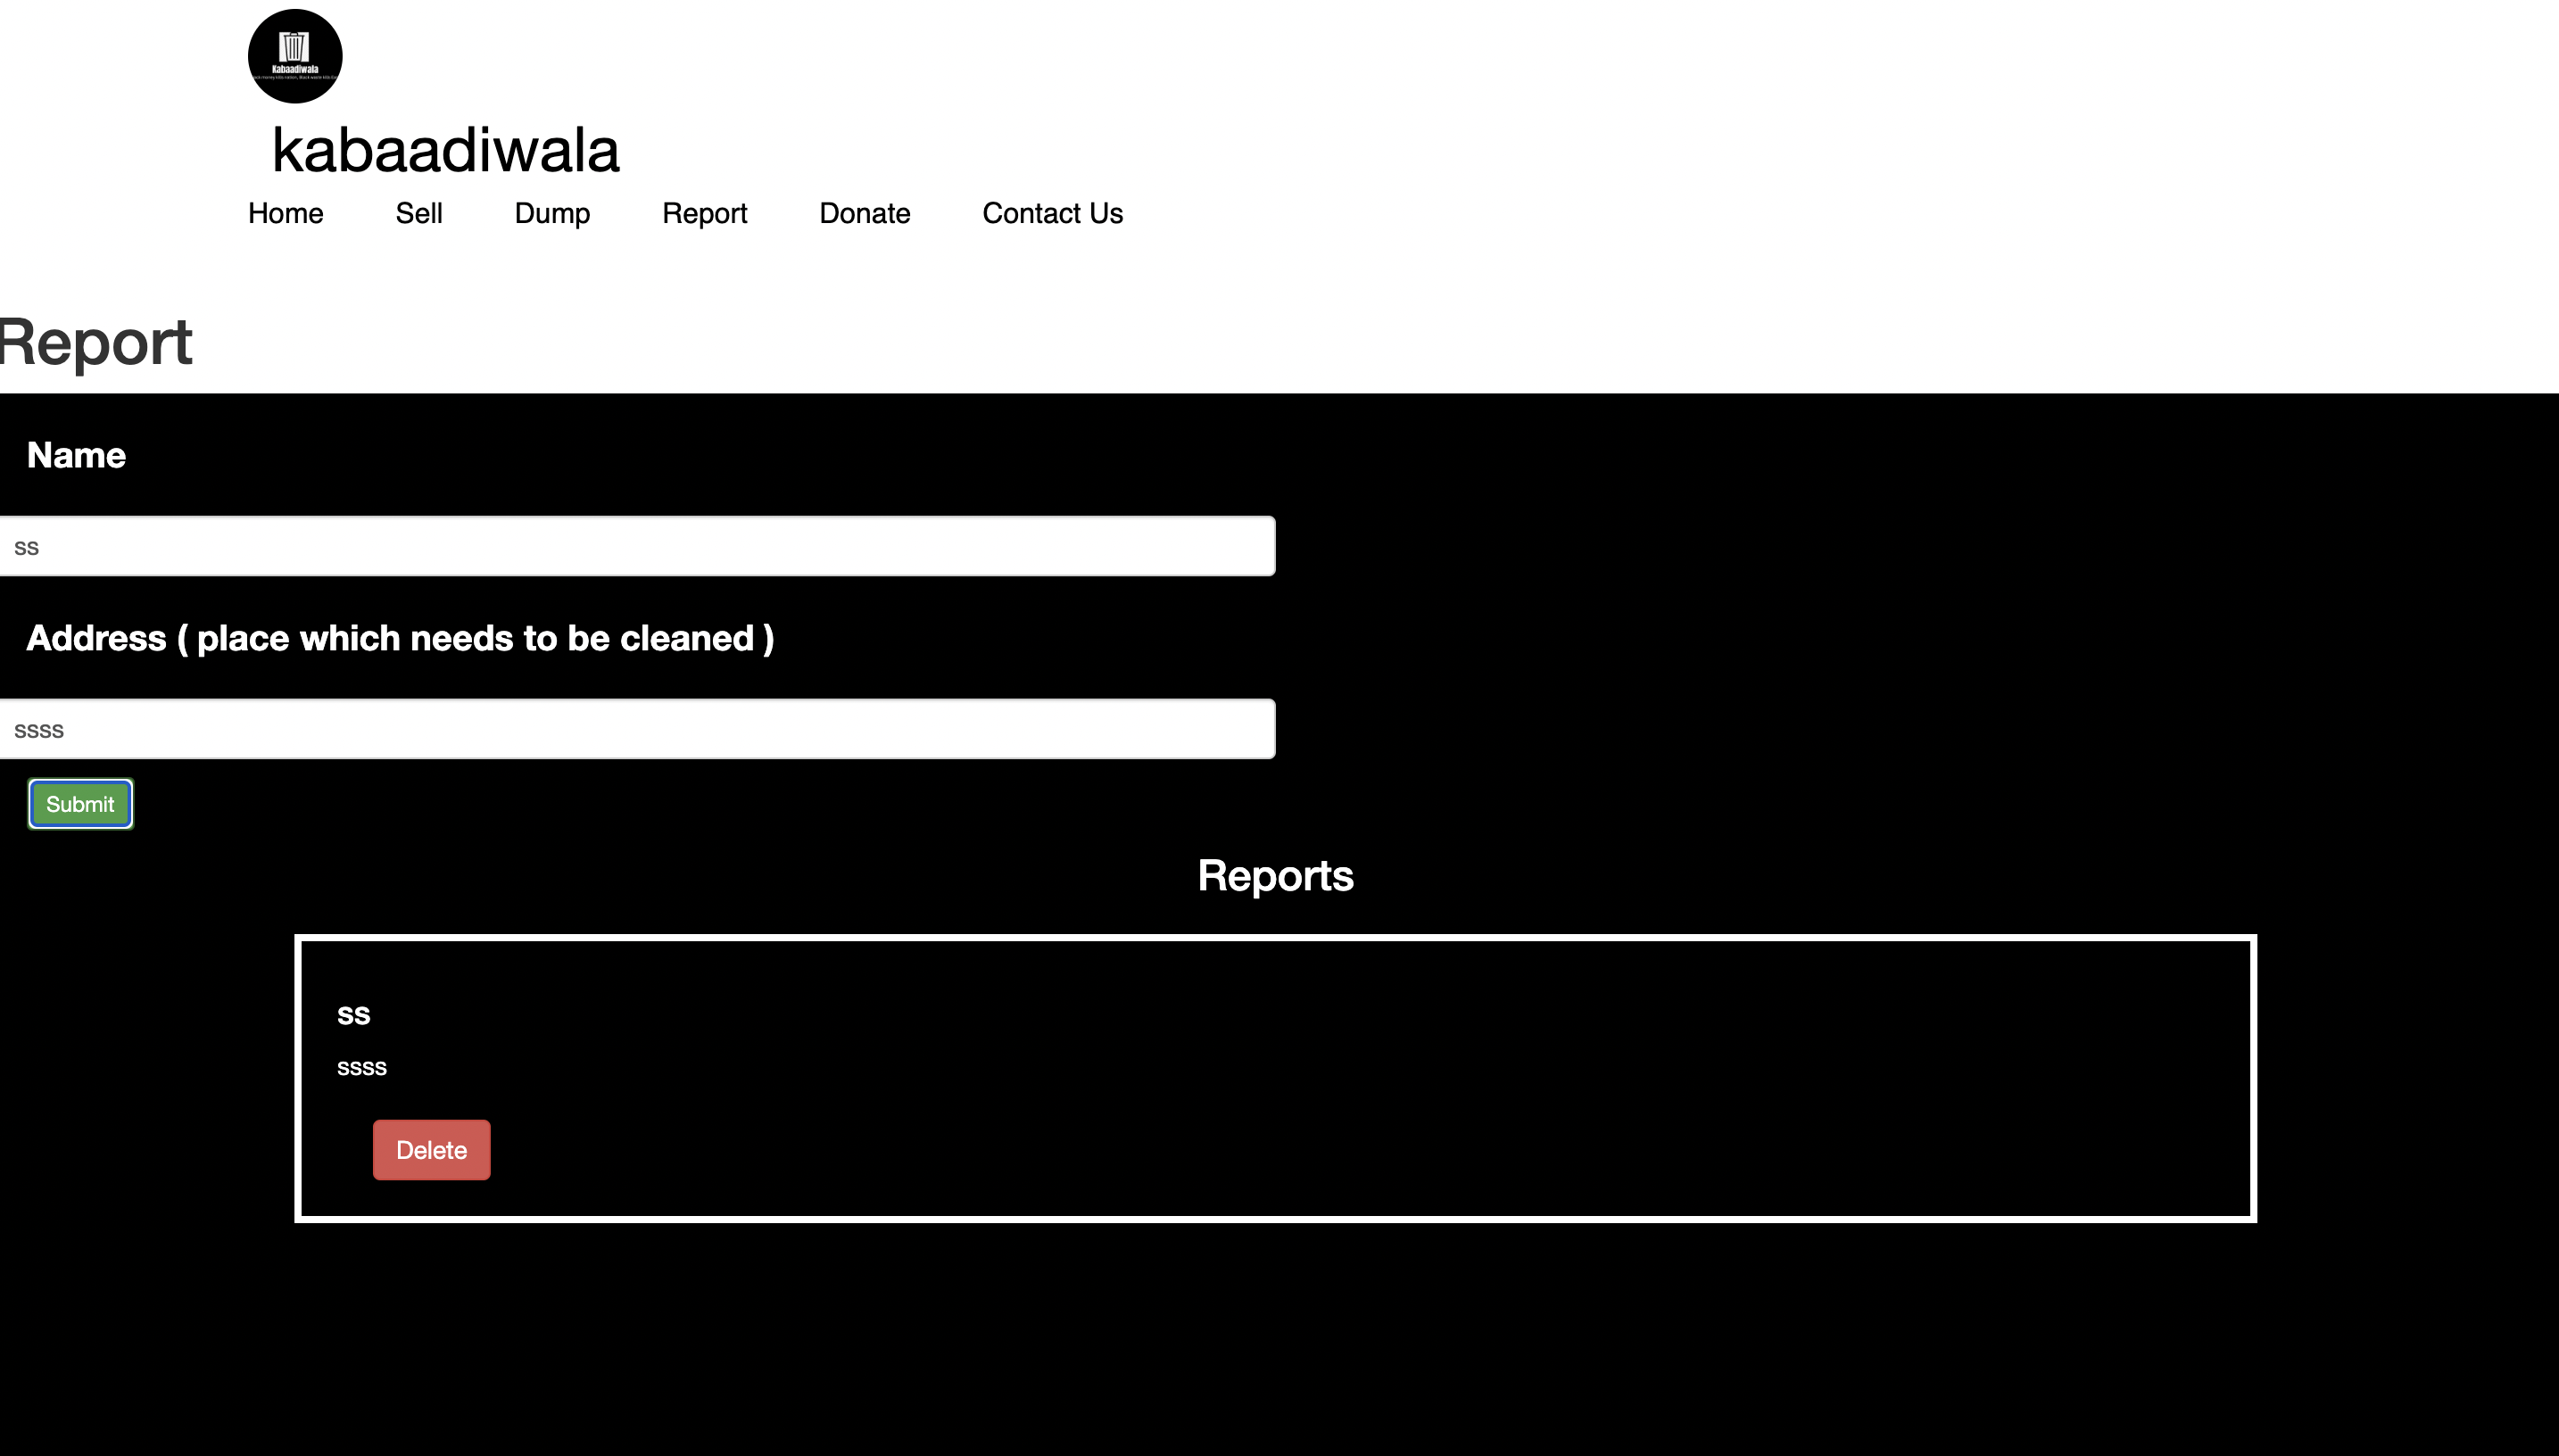
Task: Click the Address field label text
Action: click(400, 638)
